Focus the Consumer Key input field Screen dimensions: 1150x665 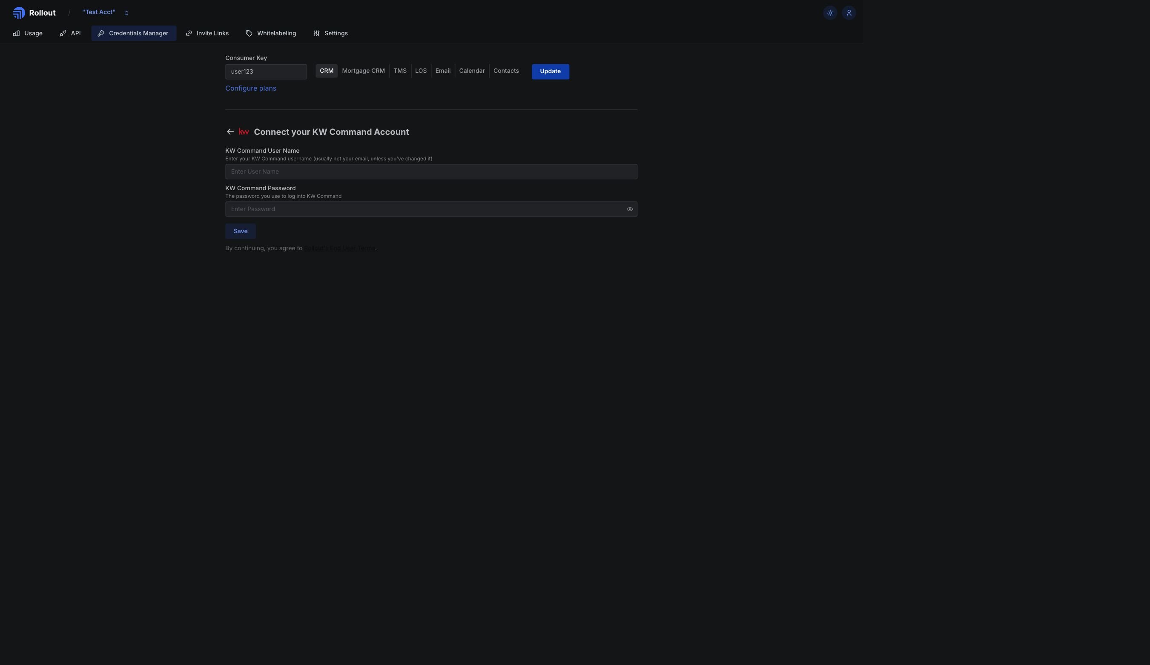click(266, 71)
